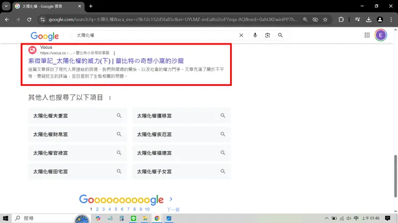Clear the search box with the X
The height and width of the screenshot is (223, 398).
241,35
